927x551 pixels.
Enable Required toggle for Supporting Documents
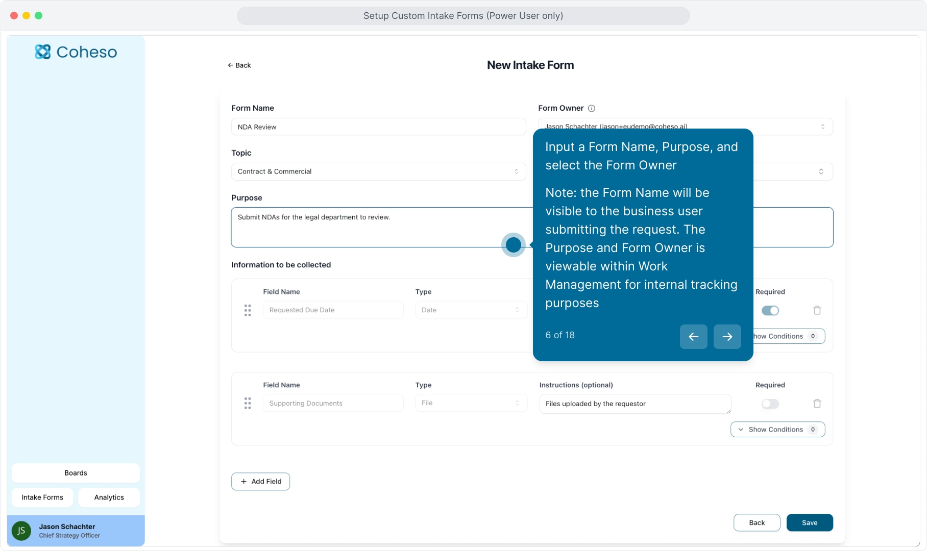click(770, 404)
